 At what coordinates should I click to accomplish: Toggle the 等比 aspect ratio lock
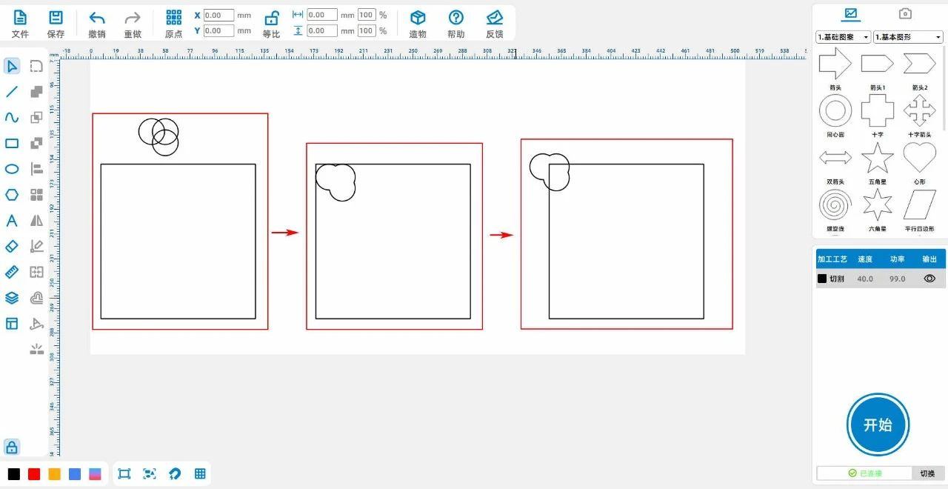(271, 24)
